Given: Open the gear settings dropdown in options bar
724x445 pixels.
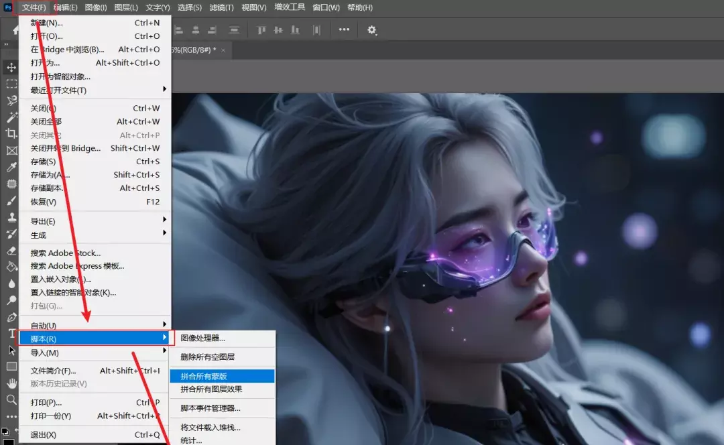Looking at the screenshot, I should pos(372,30).
